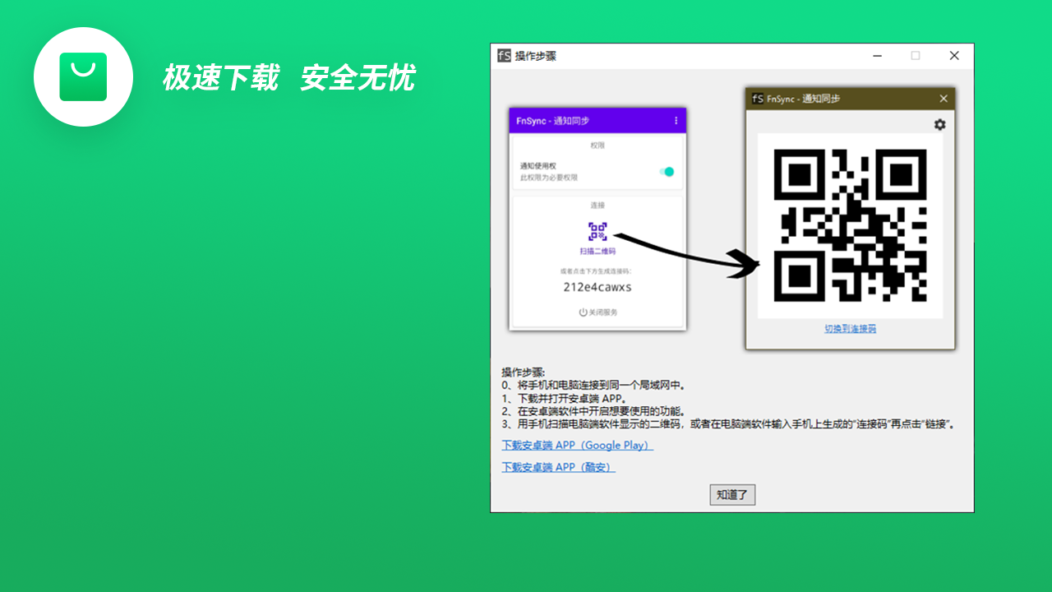
Task: Select the connection code 212e4cawxs
Action: 598,287
